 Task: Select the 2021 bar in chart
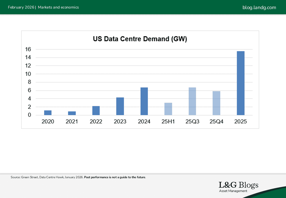[72, 113]
